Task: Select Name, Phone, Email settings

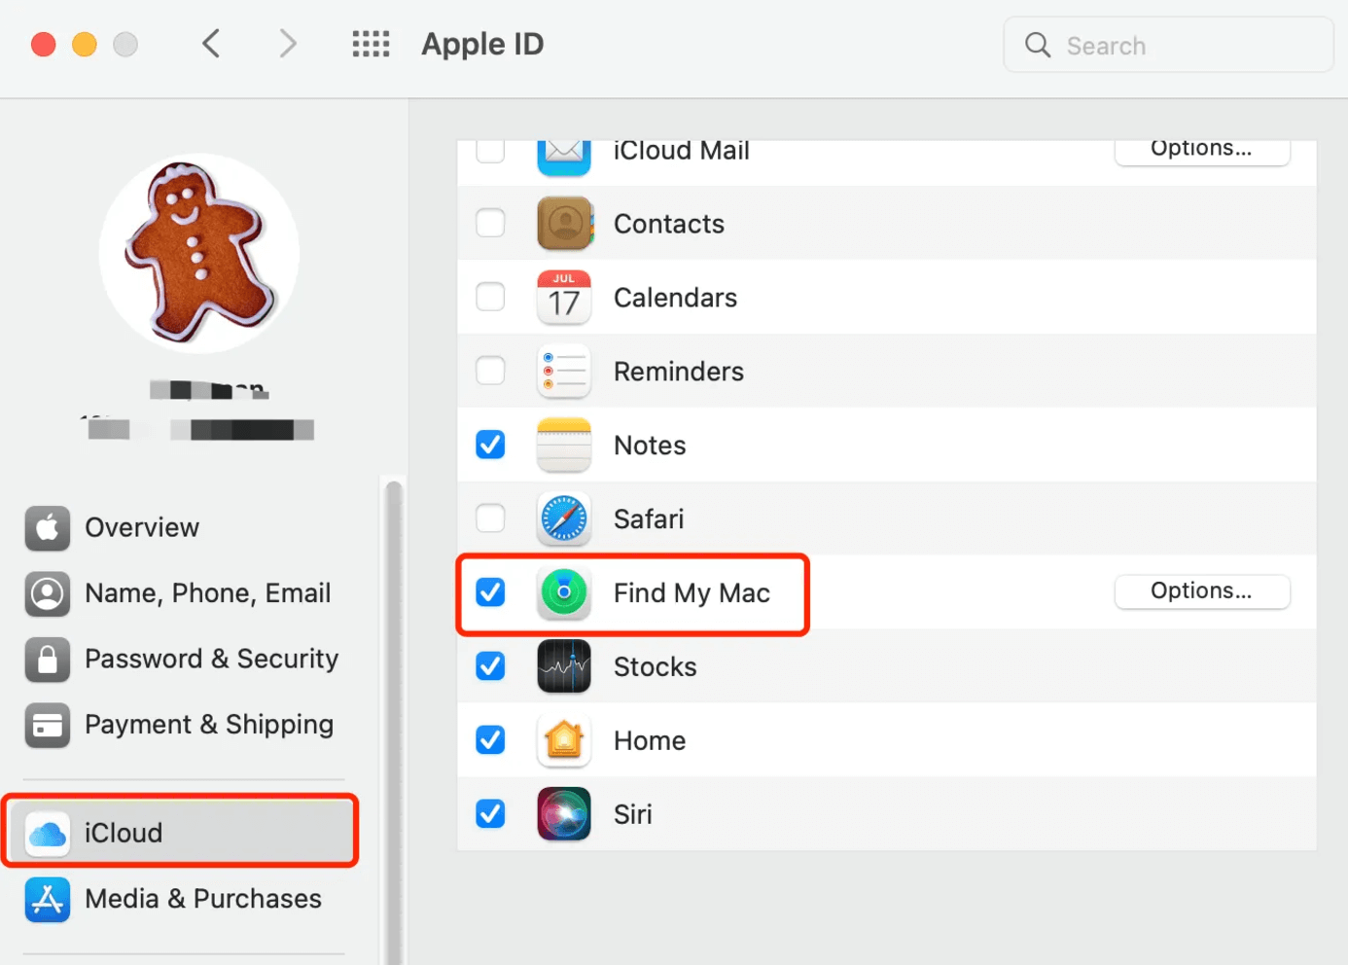Action: click(207, 592)
